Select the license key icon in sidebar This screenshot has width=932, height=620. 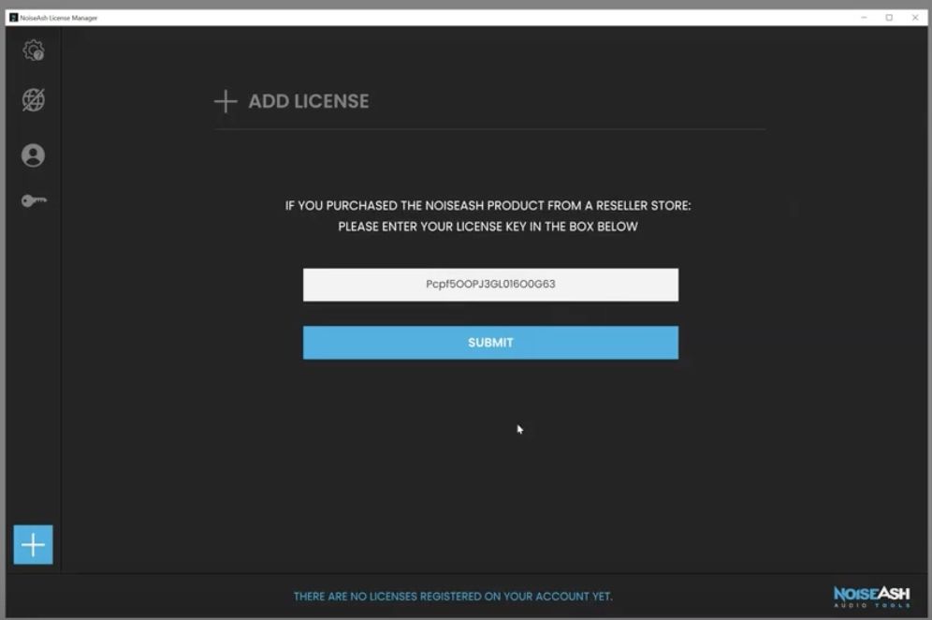pos(34,200)
